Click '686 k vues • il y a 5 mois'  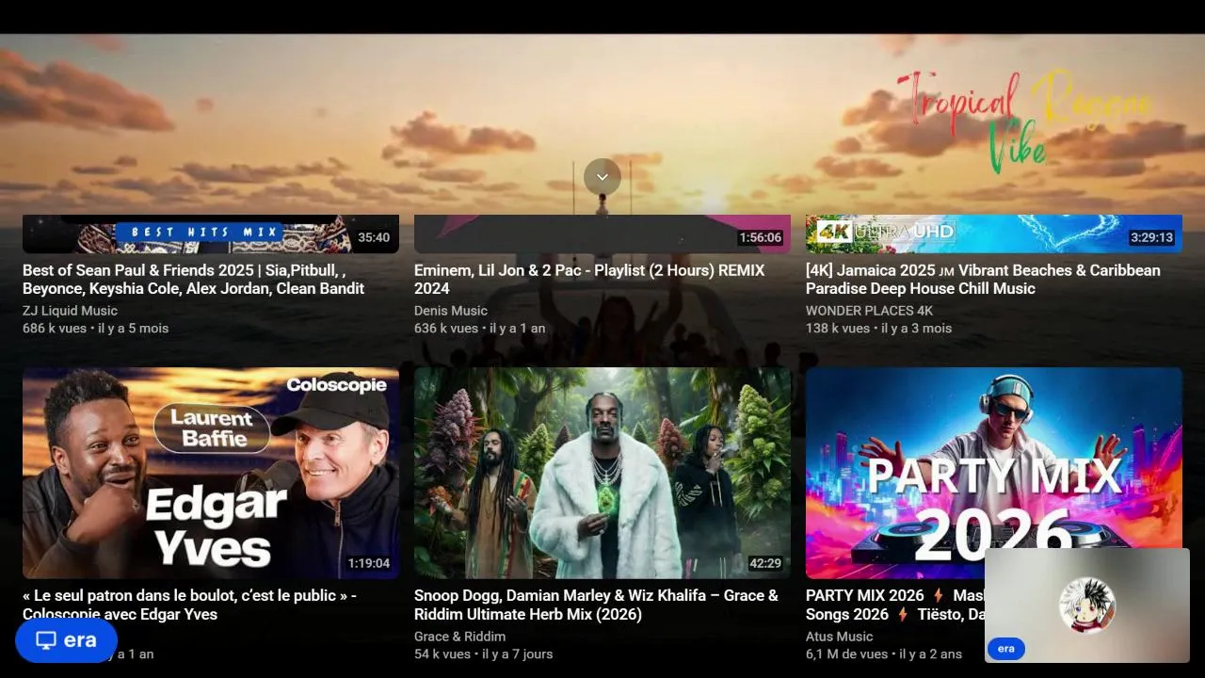pyautogui.click(x=96, y=329)
